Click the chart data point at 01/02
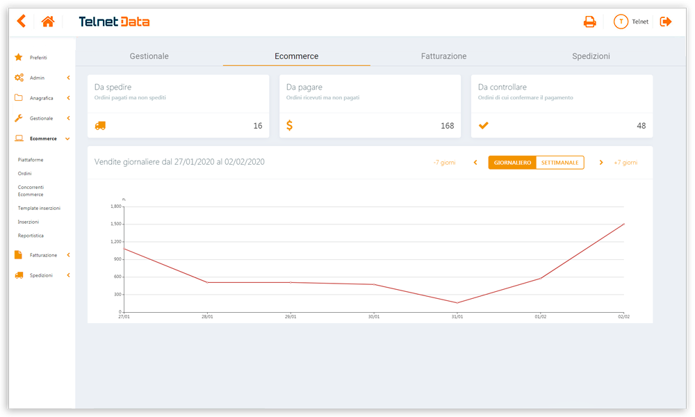This screenshot has width=695, height=417. 540,278
